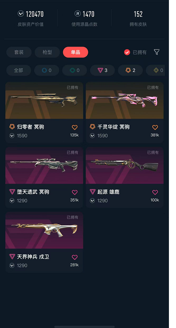This screenshot has height=328, width=176.
Task: Switch to the 枪型 tab
Action: (47, 52)
